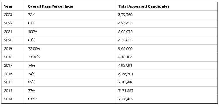This screenshot has height=107, width=220.
Task: Click the 82% percentage for 2015
Action: (x=31, y=82)
